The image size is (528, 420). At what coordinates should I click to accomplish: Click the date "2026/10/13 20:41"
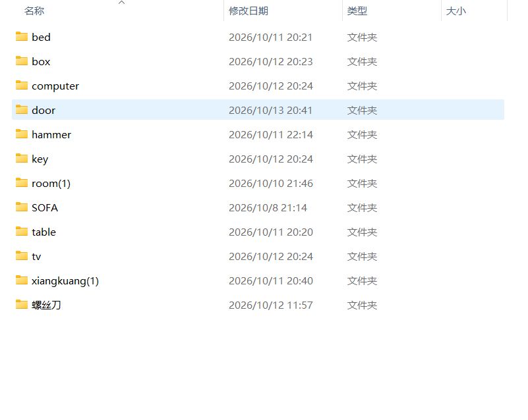click(x=271, y=111)
